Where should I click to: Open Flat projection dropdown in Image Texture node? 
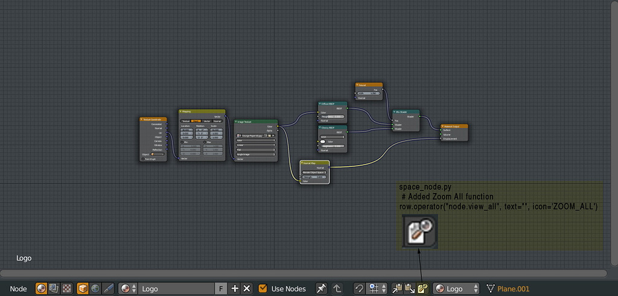tap(255, 150)
